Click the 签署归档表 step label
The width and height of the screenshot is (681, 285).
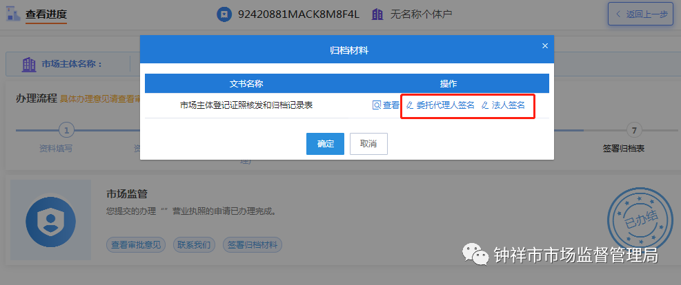(x=624, y=149)
